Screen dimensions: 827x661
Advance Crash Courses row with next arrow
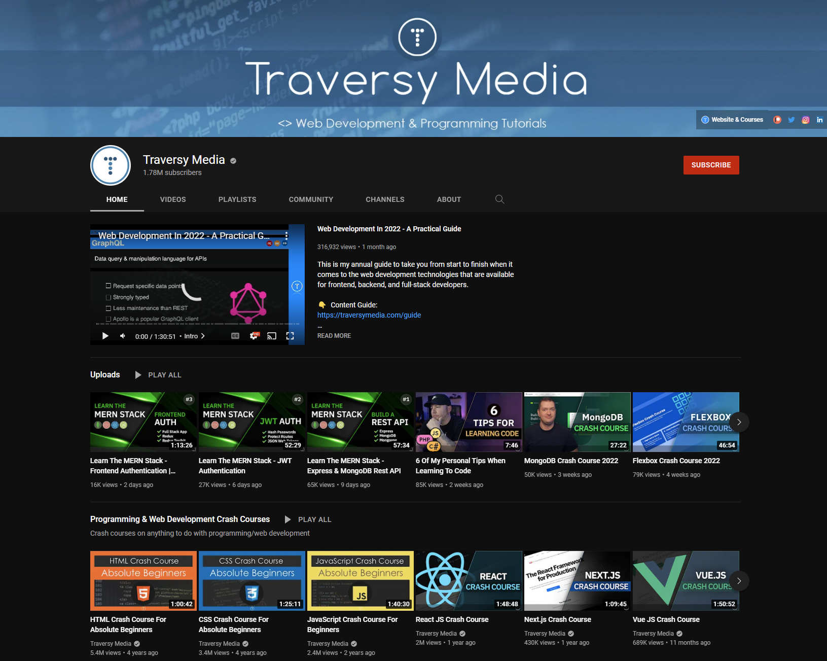739,581
